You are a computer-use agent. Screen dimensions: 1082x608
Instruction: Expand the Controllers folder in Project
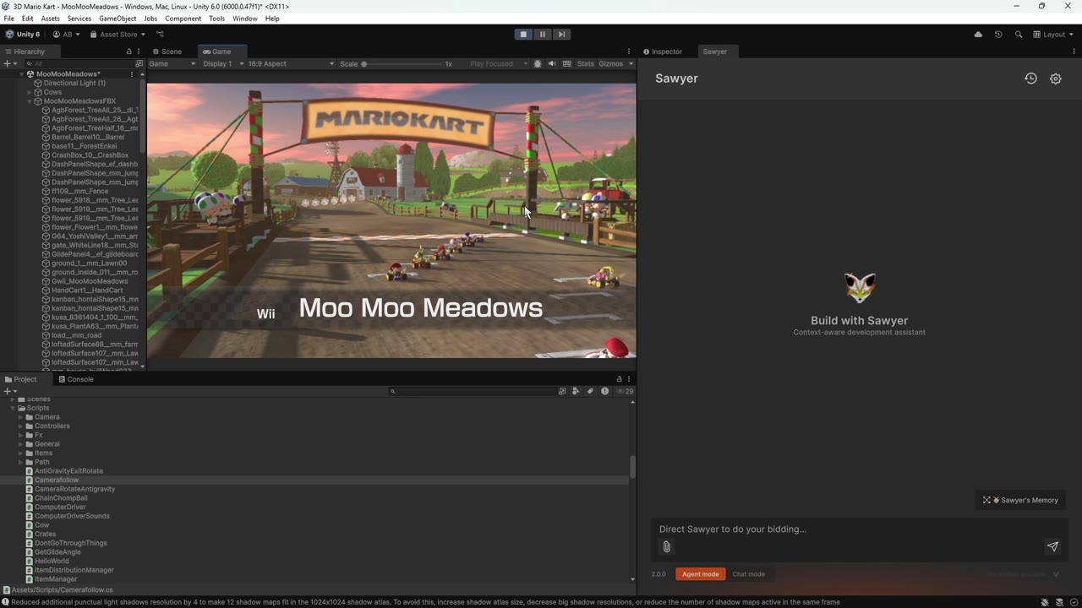pyautogui.click(x=20, y=426)
